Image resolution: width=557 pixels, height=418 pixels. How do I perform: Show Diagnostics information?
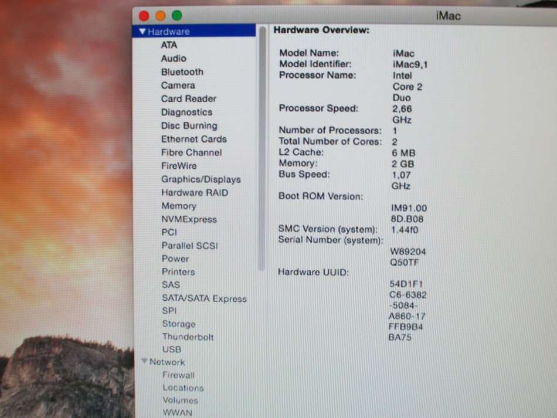point(185,112)
